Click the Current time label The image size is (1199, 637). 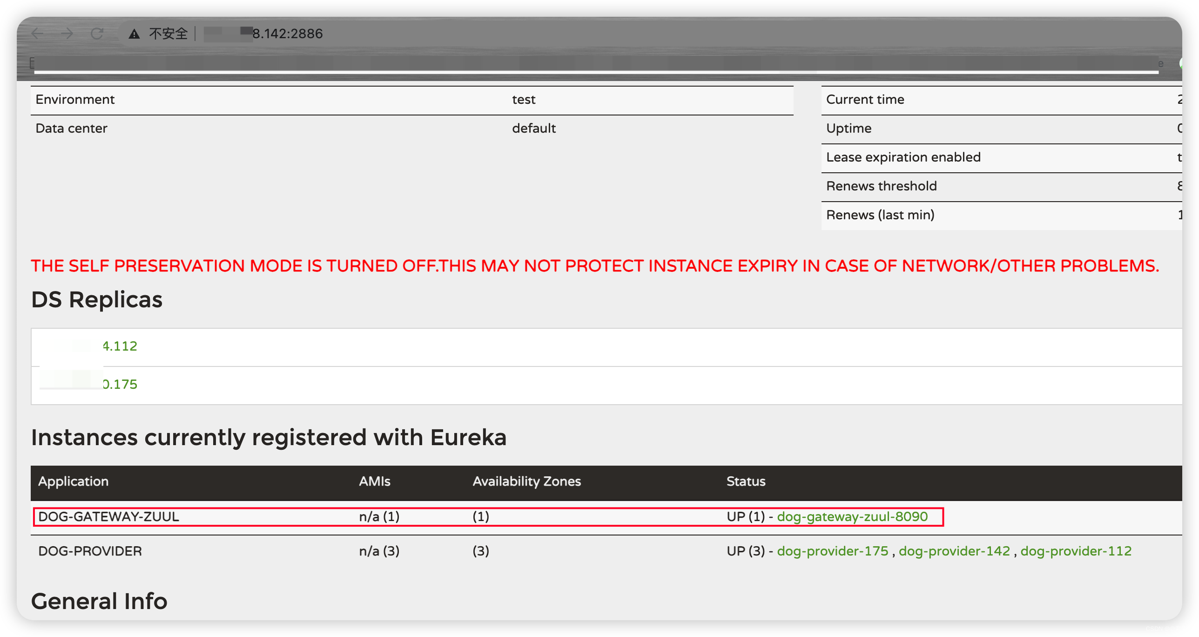pyautogui.click(x=865, y=100)
